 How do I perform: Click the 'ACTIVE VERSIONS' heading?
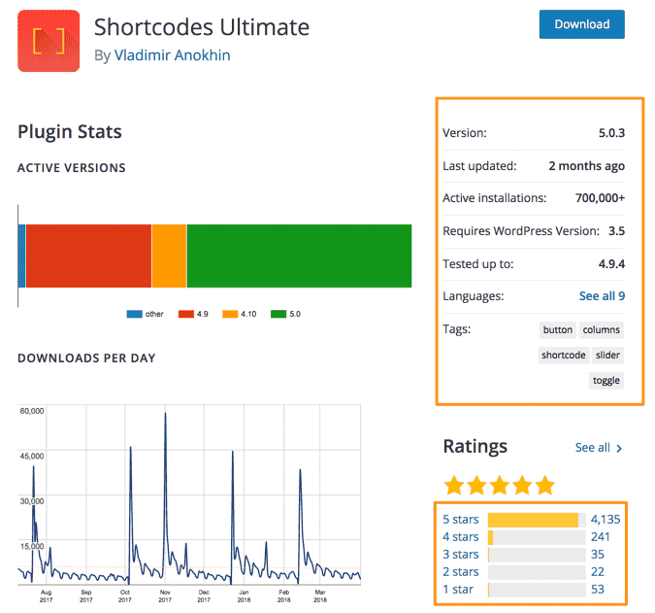point(72,168)
